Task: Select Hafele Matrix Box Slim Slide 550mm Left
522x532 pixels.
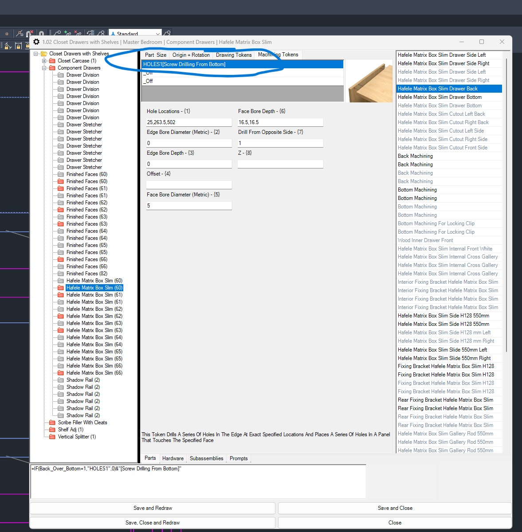Action: (x=449, y=350)
